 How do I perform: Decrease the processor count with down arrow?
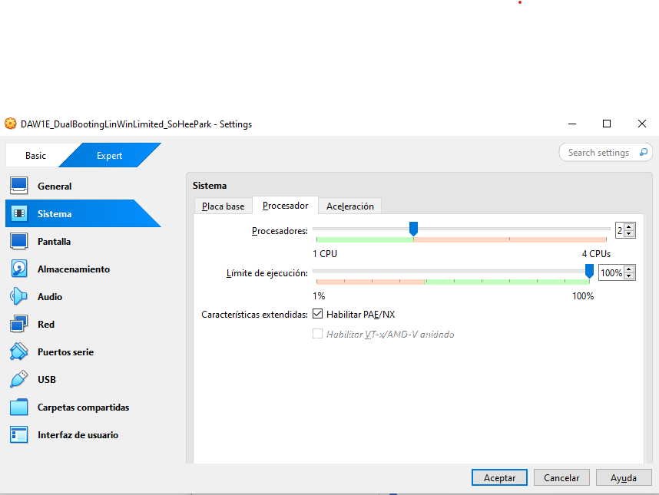(x=629, y=234)
